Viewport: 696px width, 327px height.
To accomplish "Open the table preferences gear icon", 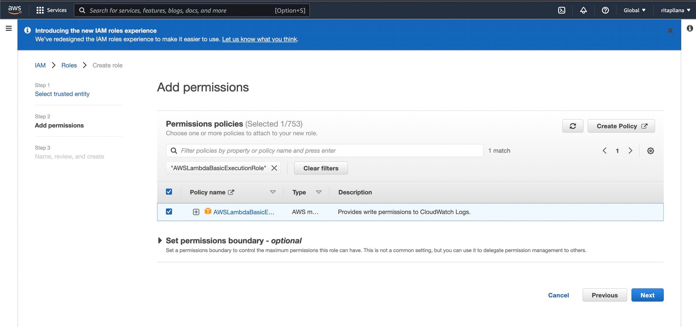I will 650,151.
